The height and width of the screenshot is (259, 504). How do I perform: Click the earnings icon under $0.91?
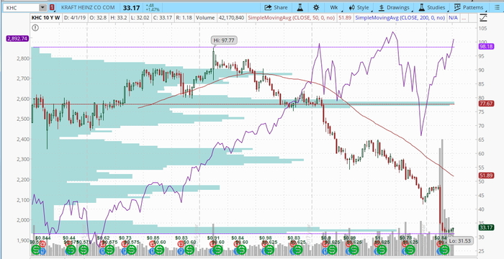click(x=212, y=244)
